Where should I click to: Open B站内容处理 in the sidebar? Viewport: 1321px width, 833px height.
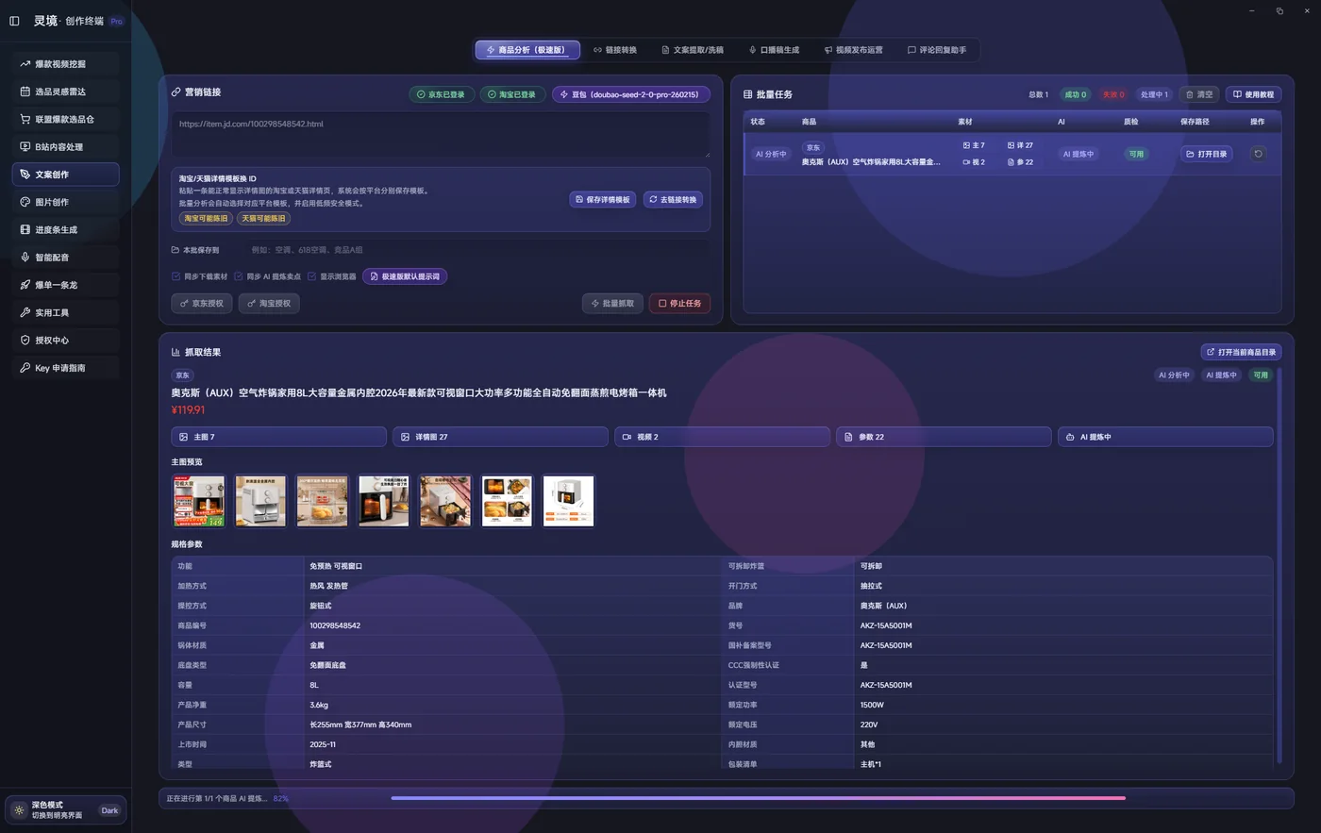coord(65,147)
